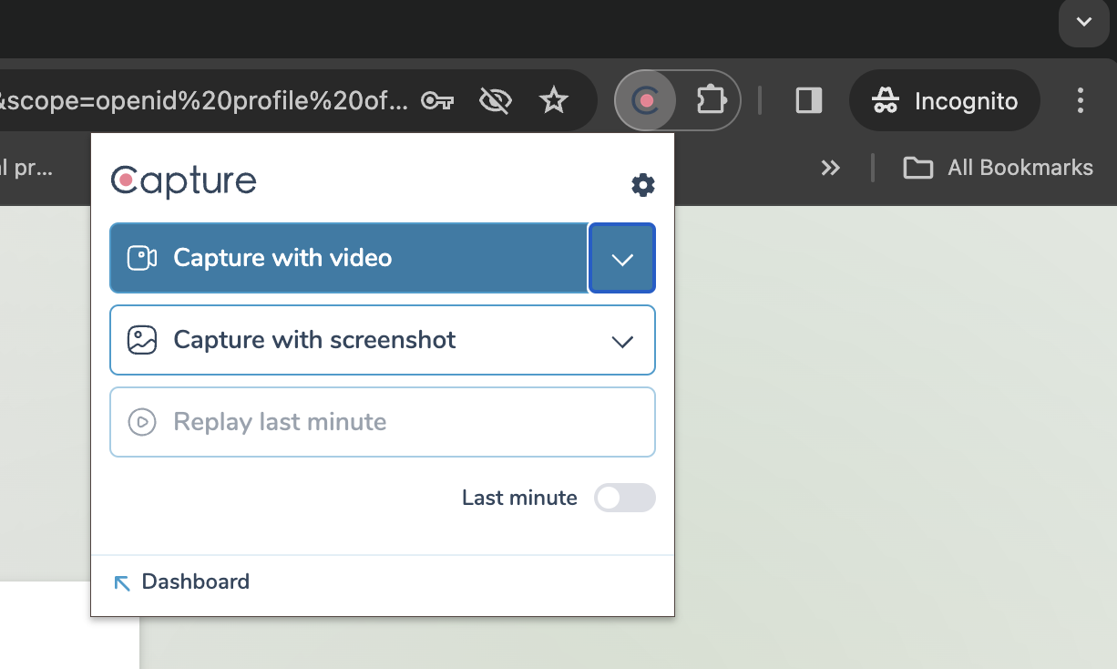The height and width of the screenshot is (669, 1117).
Task: Open the Extensions puzzle piece icon
Action: [x=710, y=100]
